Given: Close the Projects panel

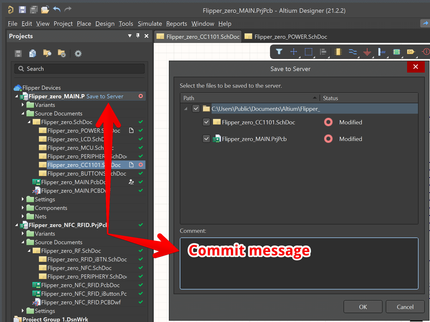Looking at the screenshot, I should point(146,36).
